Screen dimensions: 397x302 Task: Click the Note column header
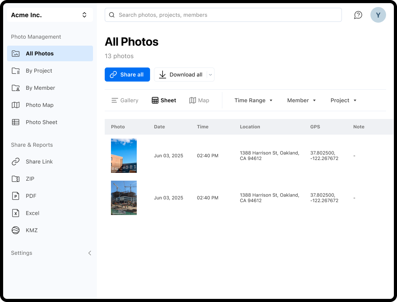click(359, 127)
